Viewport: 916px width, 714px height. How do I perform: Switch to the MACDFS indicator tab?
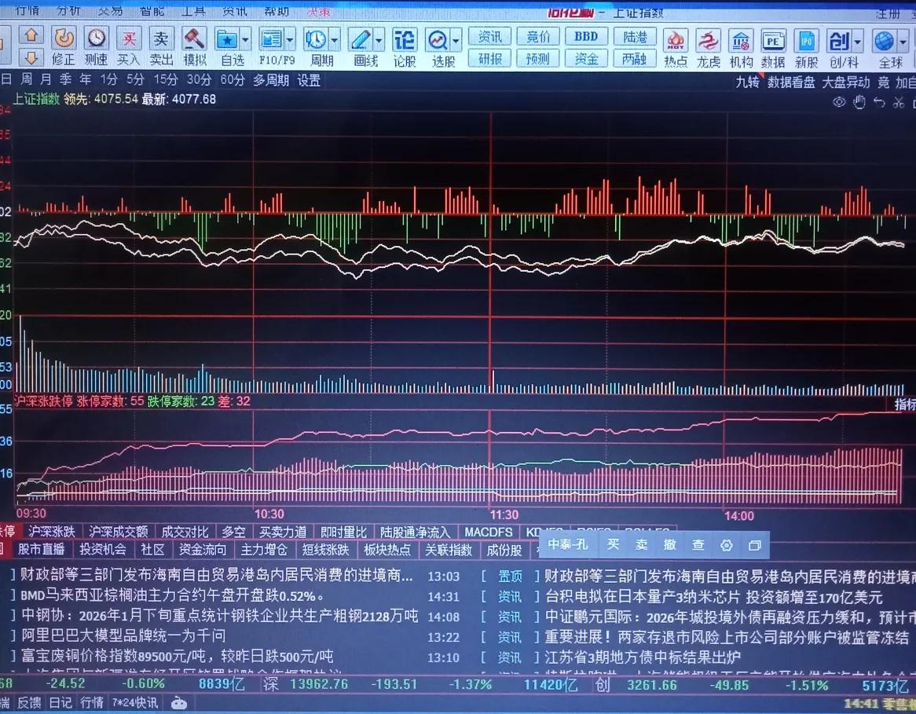[x=488, y=532]
